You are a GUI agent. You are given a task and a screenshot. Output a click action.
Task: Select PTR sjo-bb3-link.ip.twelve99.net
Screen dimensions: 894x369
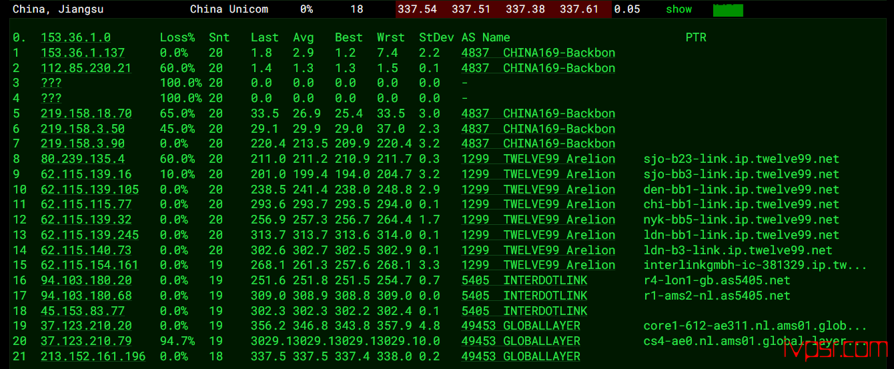[741, 174]
